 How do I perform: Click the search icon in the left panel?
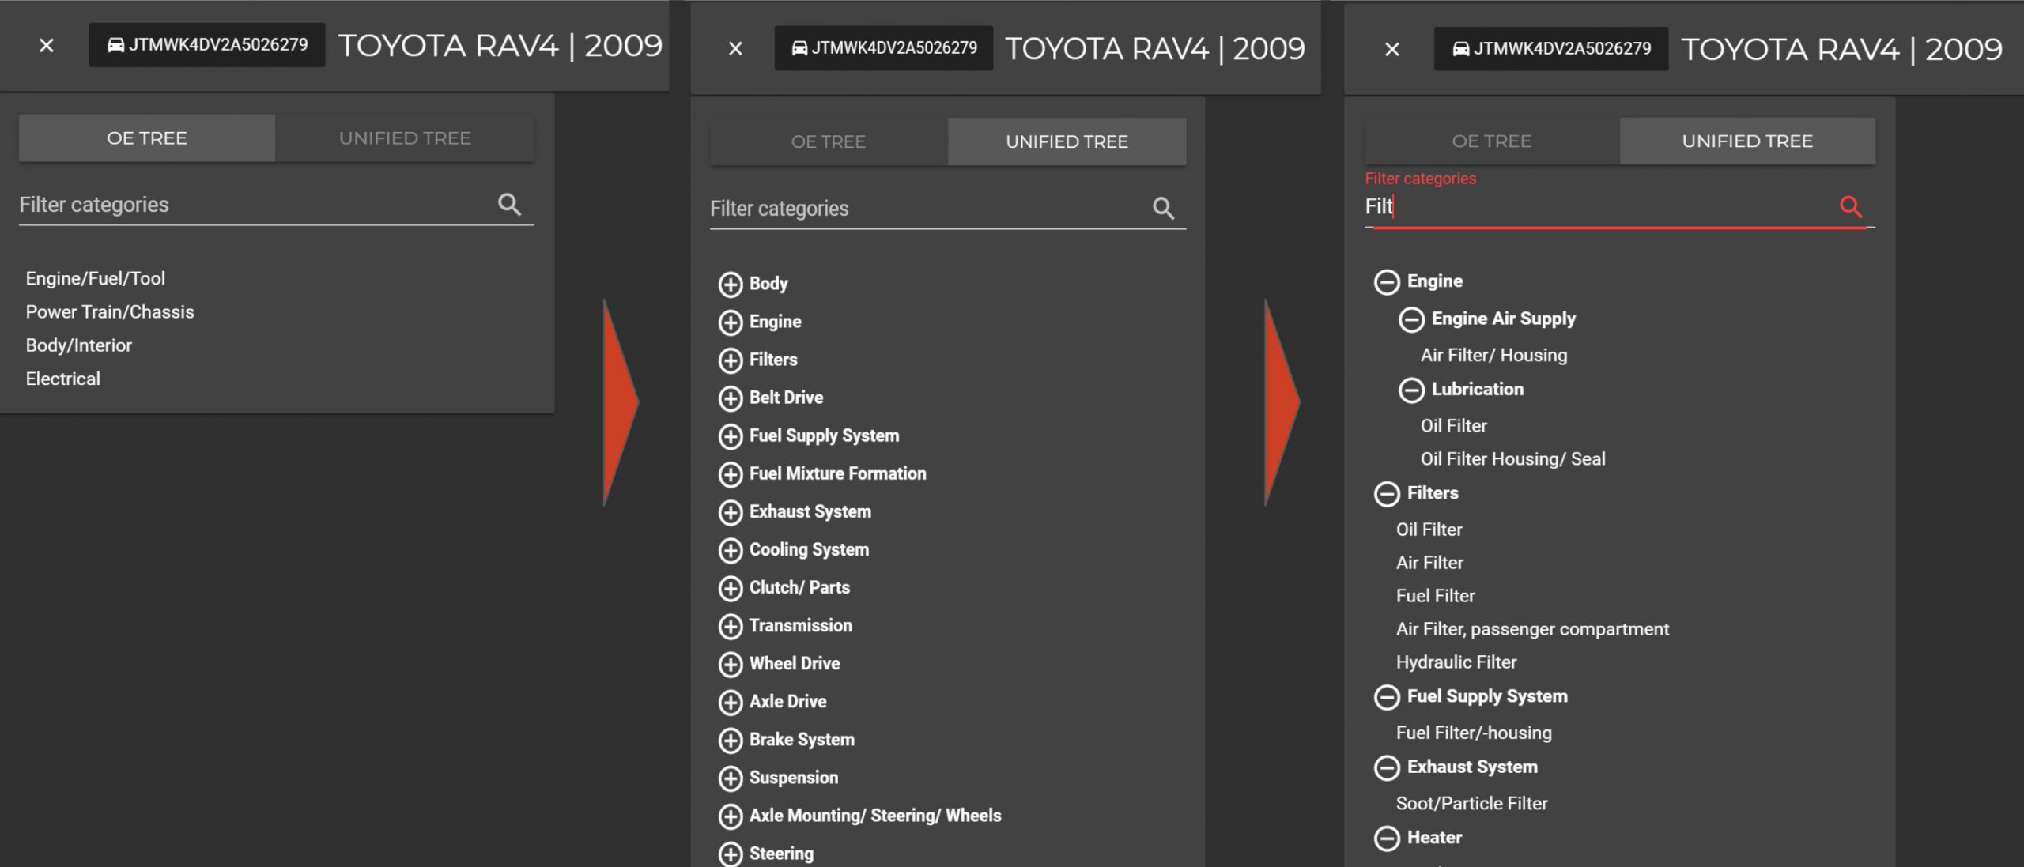(509, 205)
